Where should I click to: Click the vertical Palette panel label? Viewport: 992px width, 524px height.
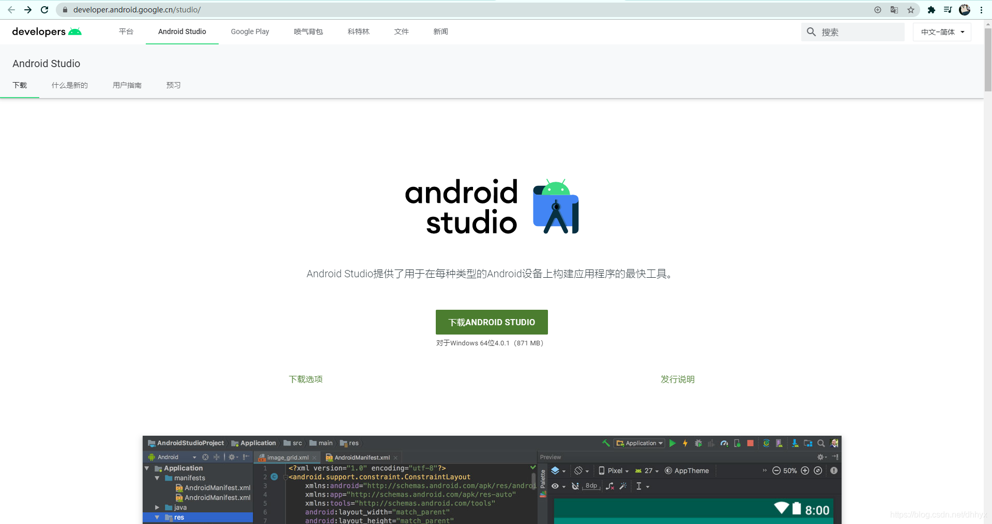click(x=543, y=479)
